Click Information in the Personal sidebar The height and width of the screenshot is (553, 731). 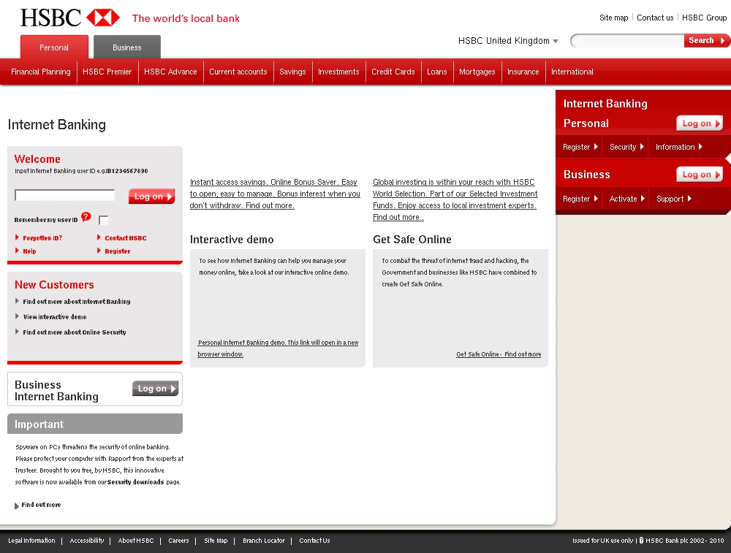pyautogui.click(x=679, y=148)
